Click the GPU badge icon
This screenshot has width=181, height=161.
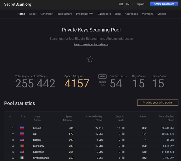(x=102, y=76)
